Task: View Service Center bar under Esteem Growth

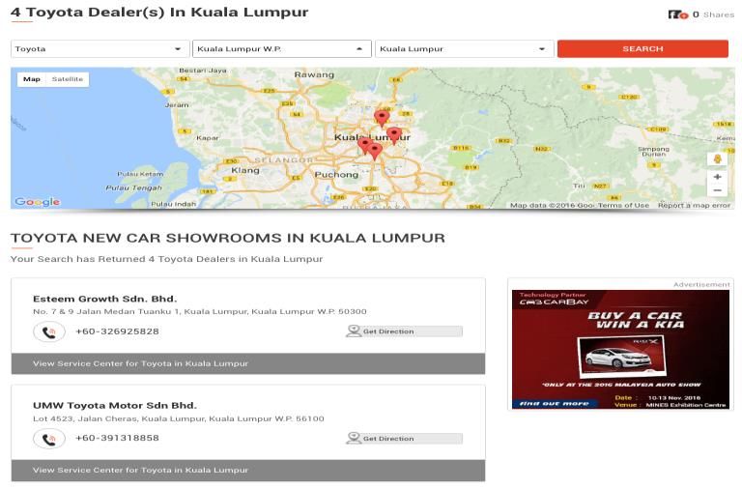Action: pyautogui.click(x=248, y=363)
